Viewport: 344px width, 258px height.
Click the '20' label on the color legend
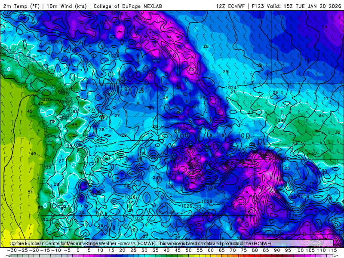click(122, 250)
